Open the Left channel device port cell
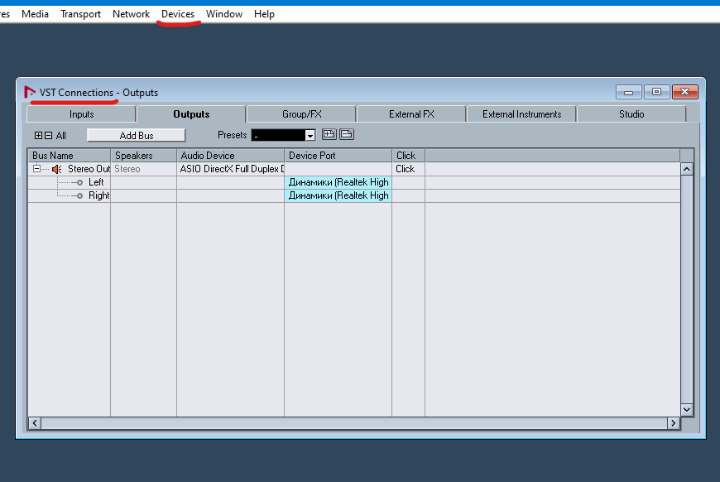 338,182
